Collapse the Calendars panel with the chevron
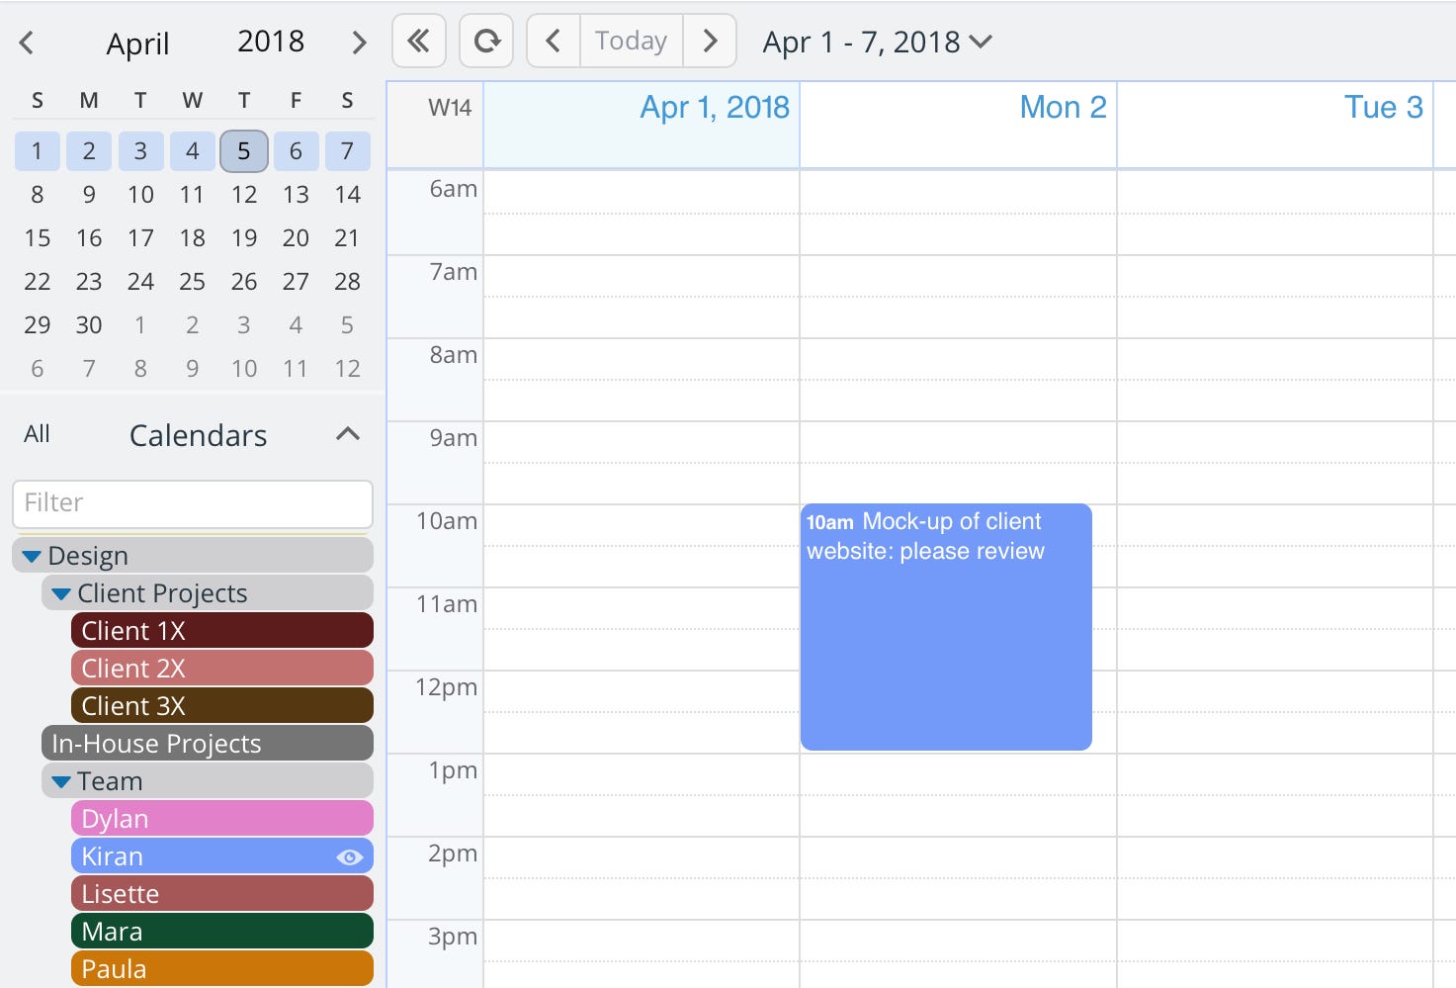This screenshot has width=1456, height=988. click(347, 433)
